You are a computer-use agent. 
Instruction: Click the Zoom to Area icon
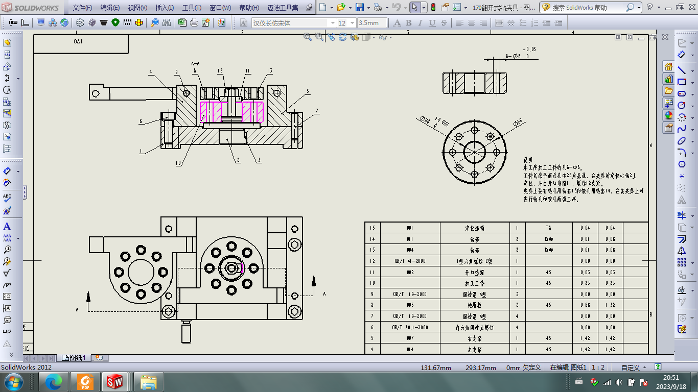[319, 37]
